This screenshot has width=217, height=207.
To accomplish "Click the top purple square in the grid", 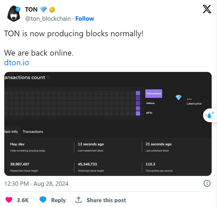I will [x=138, y=93].
